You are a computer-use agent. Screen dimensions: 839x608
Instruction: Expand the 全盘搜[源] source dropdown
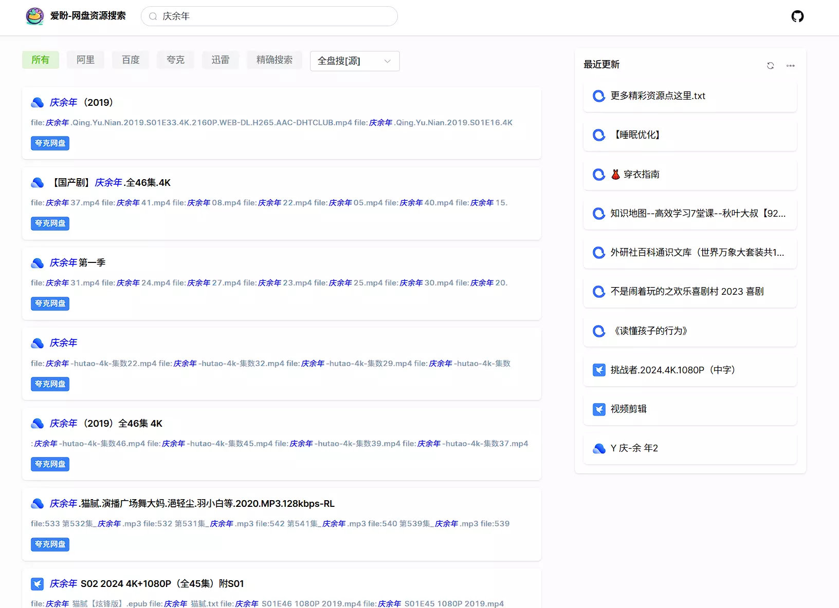(354, 61)
